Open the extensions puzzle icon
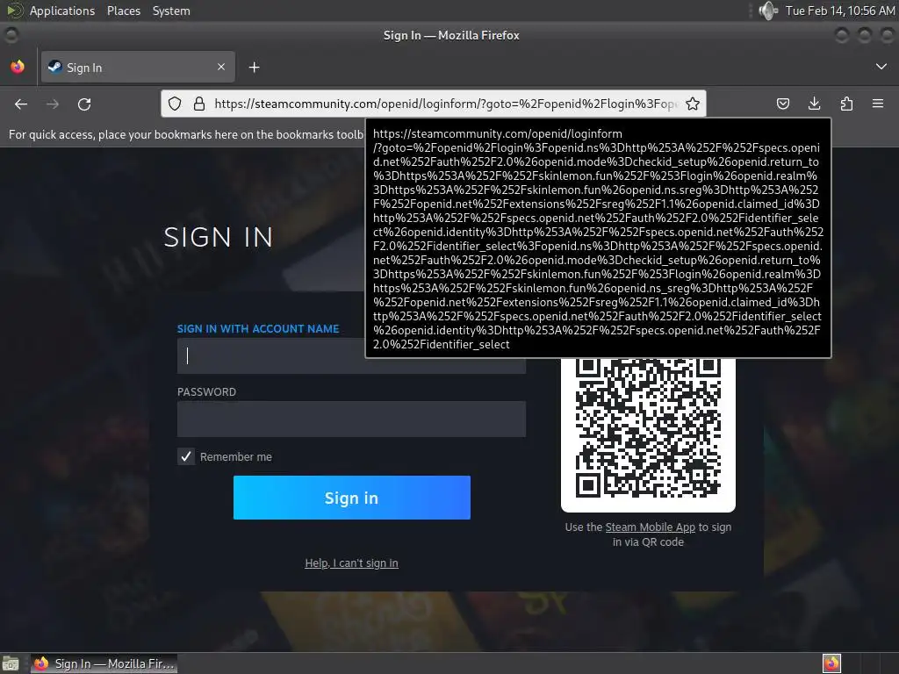899x674 pixels. (x=846, y=104)
